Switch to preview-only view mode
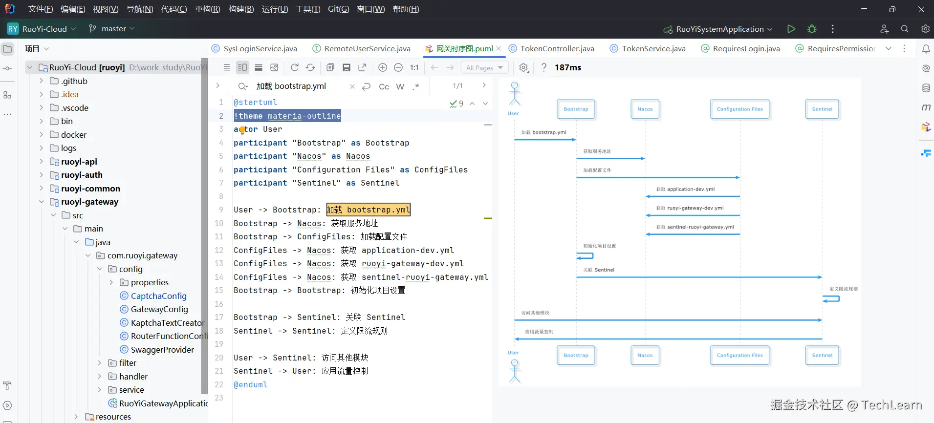934x423 pixels. (x=274, y=67)
